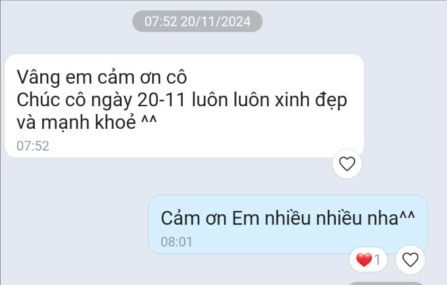Click the '^^' emoticon after 'mạnh khoẻ'
447x285 pixels.
(149, 120)
